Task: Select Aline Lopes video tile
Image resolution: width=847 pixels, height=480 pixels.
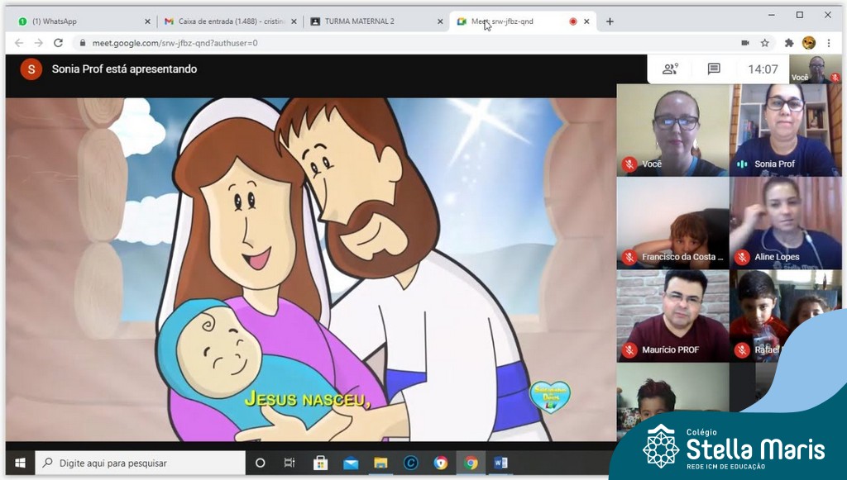Action: pos(785,223)
